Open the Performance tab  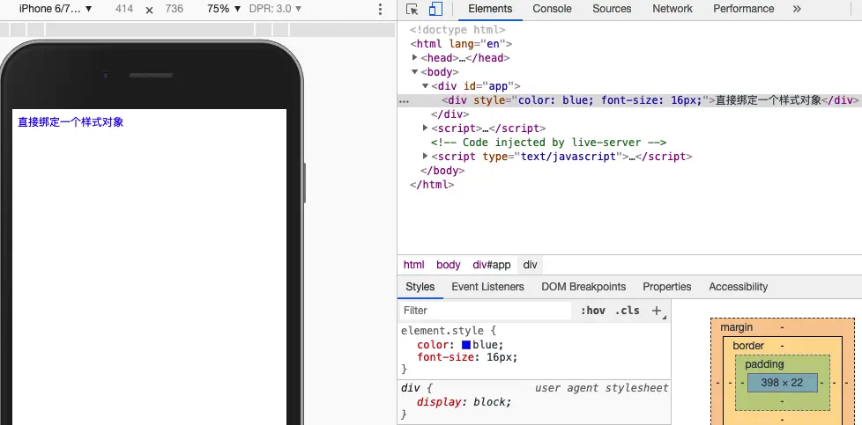coord(743,9)
